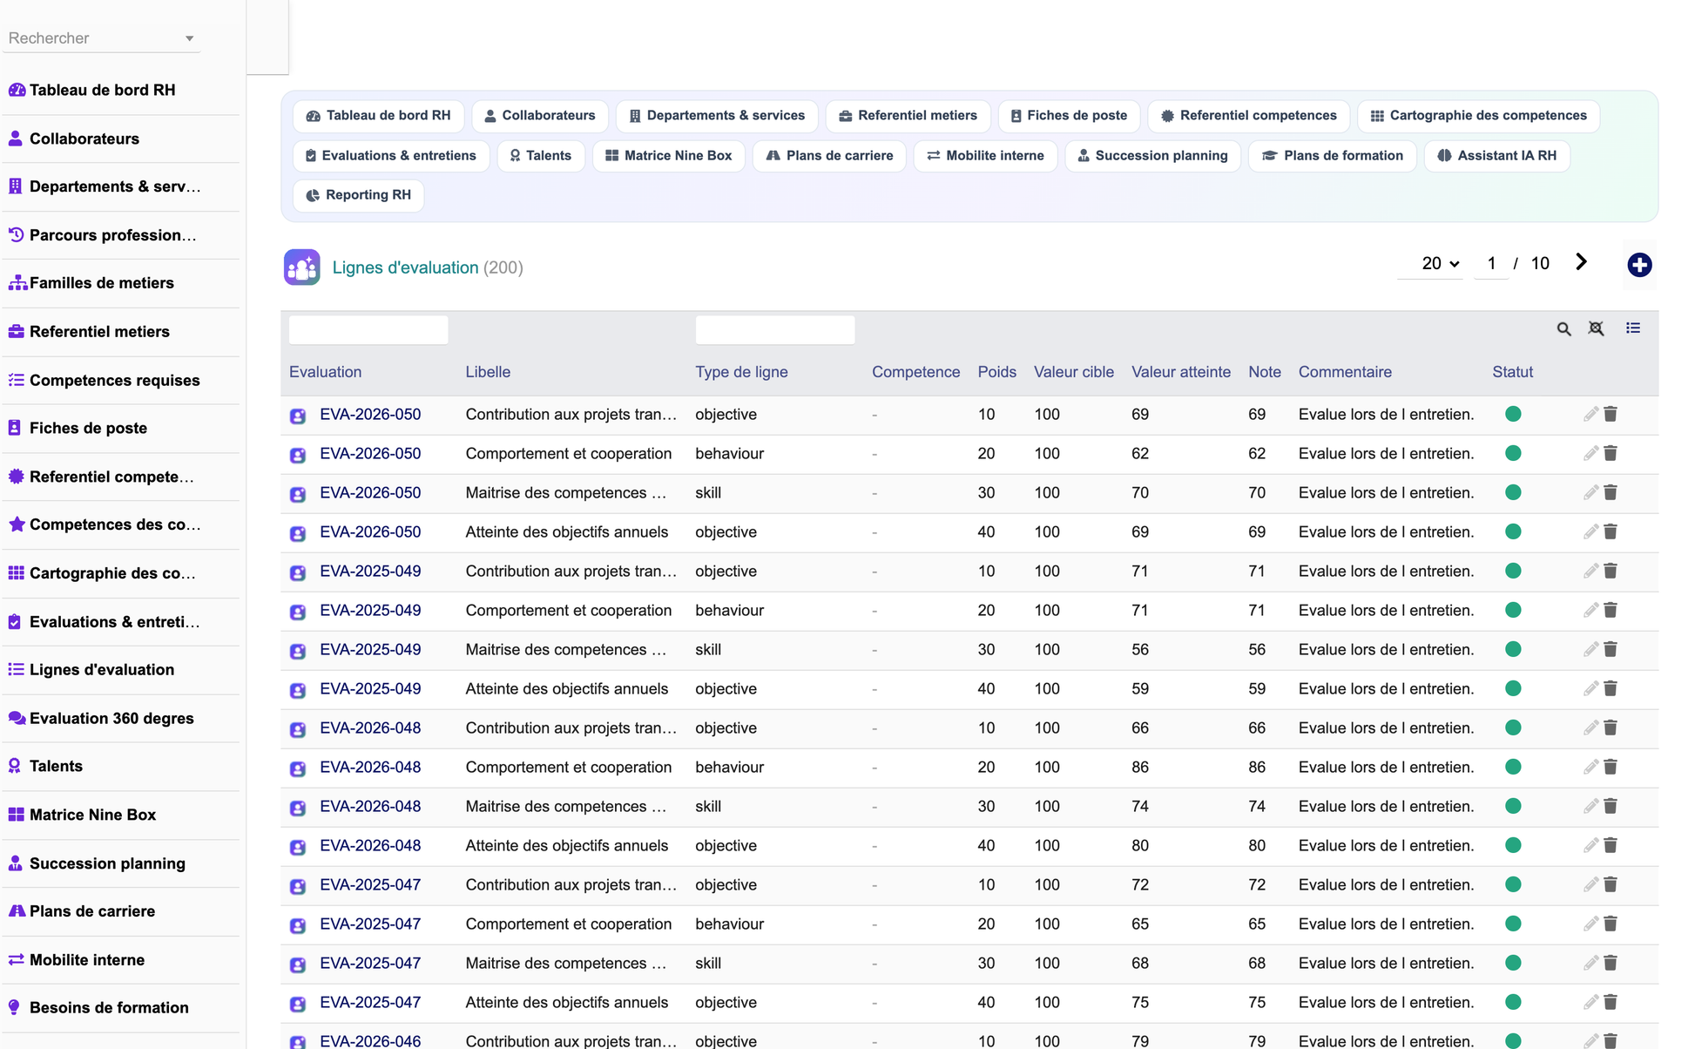Image resolution: width=1695 pixels, height=1049 pixels.
Task: Open the Succession planning tab
Action: coord(1152,156)
